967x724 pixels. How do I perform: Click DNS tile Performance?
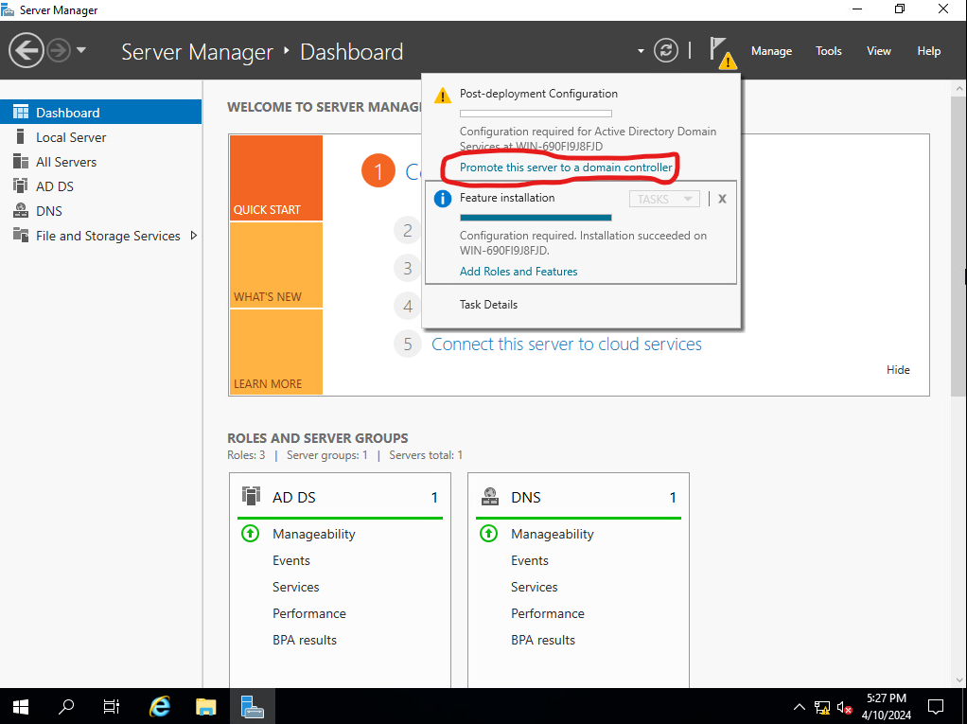click(548, 613)
